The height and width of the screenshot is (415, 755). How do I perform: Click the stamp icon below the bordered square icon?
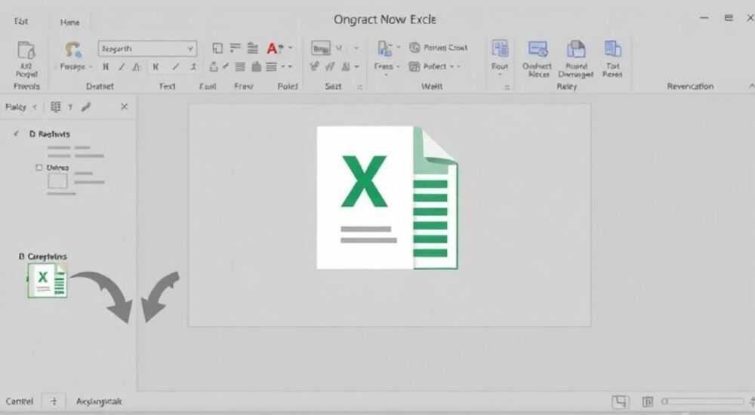pyautogui.click(x=214, y=66)
